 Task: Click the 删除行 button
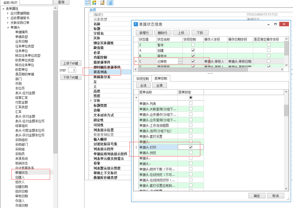[162, 33]
